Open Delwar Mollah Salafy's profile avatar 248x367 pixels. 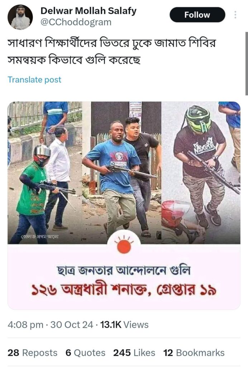[x=20, y=17]
